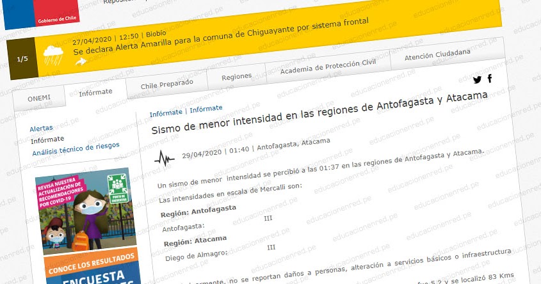Click the white arrow in alert banner

click(x=81, y=62)
